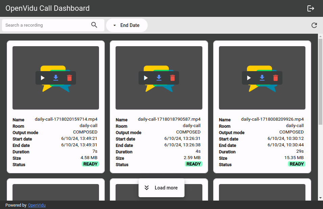Open the End Date sort dropdown
The height and width of the screenshot is (209, 323).
click(127, 25)
